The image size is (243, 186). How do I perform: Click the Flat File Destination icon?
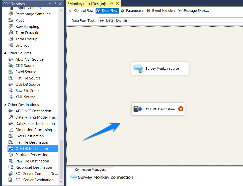[11, 142]
